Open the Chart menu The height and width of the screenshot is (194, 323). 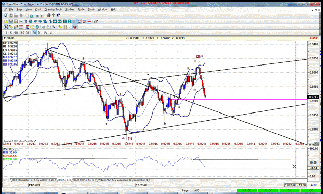(38, 9)
